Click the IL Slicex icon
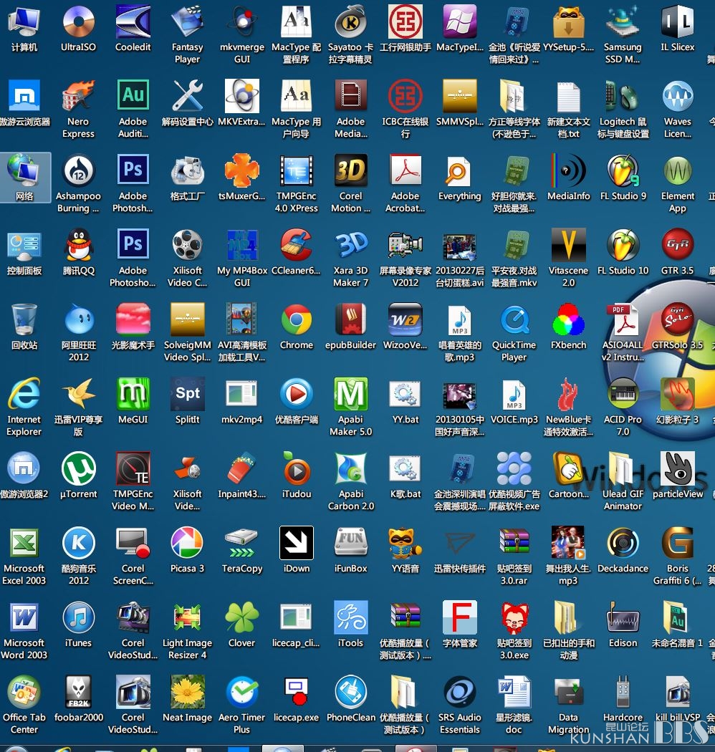 (x=678, y=22)
